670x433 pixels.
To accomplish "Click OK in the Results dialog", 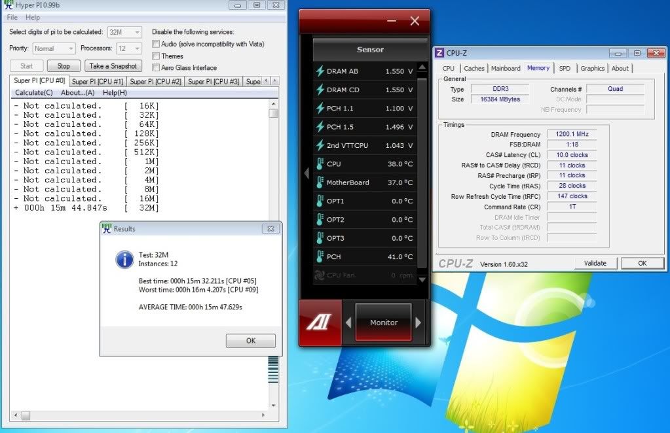I will click(251, 340).
